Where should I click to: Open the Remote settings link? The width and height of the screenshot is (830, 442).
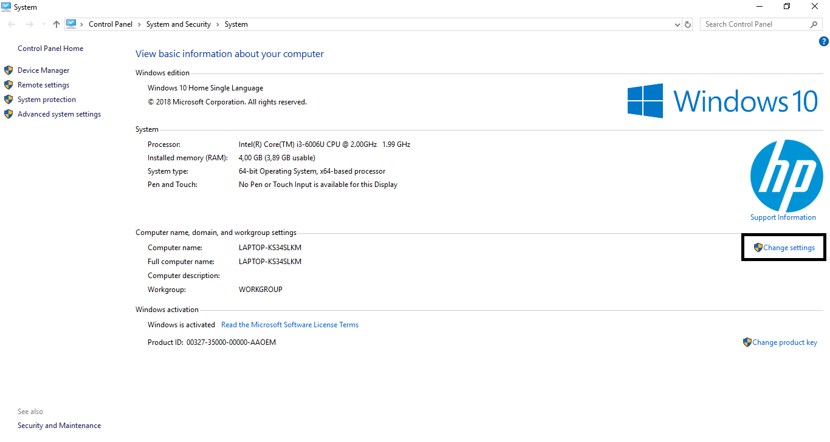[x=44, y=85]
